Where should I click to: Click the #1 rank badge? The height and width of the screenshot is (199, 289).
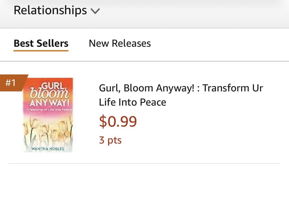(x=11, y=83)
